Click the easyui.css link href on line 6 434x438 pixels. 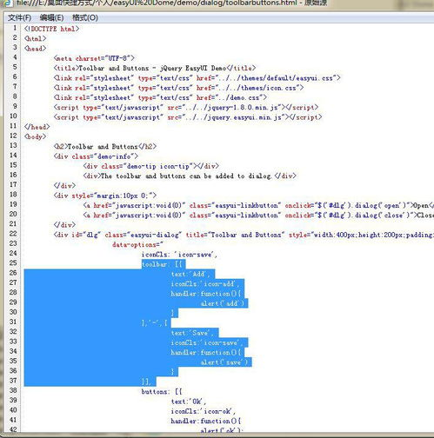pyautogui.click(x=268, y=78)
